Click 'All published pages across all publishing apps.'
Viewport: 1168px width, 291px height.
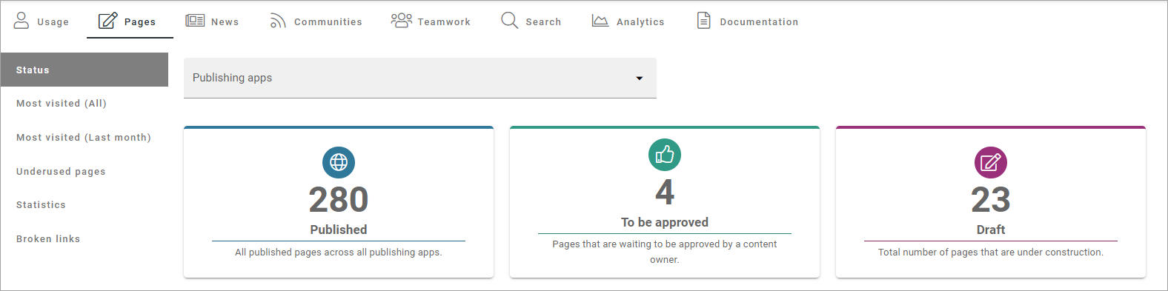[339, 252]
